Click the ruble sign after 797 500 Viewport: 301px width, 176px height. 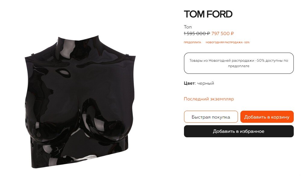tap(232, 34)
